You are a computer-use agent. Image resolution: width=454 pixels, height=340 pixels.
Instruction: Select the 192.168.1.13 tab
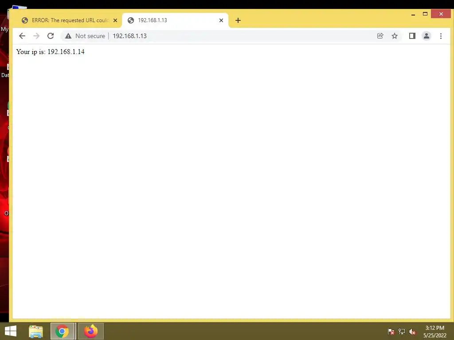(x=175, y=20)
